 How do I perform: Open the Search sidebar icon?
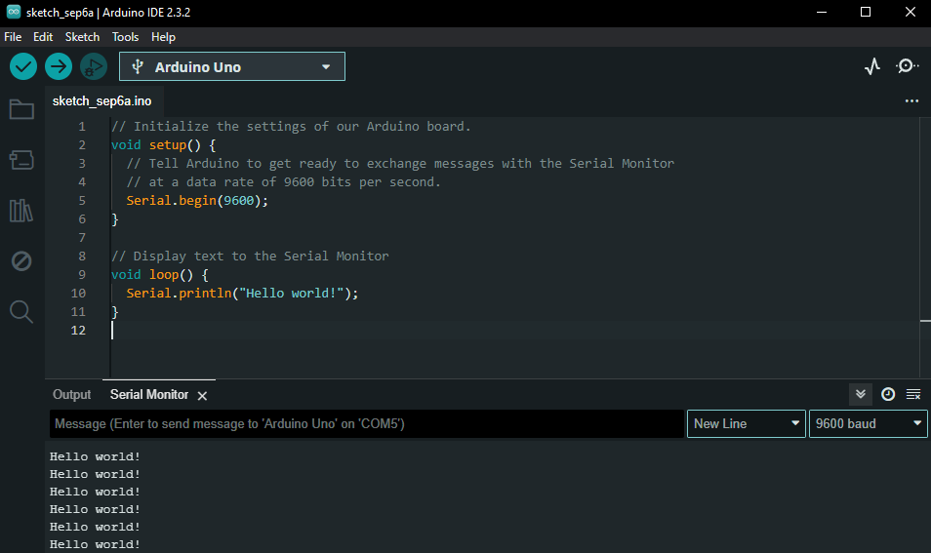pos(21,311)
